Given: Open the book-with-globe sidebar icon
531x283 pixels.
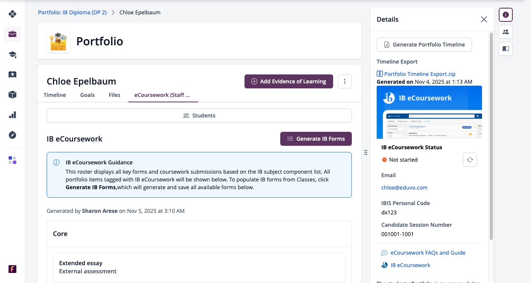Looking at the screenshot, I should (x=12, y=74).
